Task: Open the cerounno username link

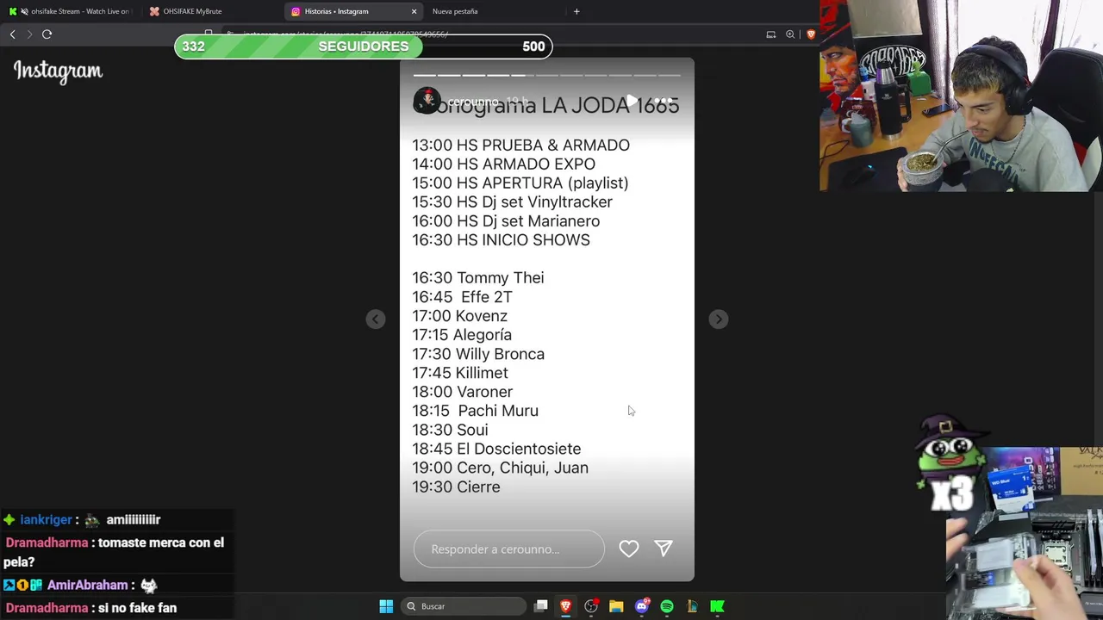Action: pyautogui.click(x=472, y=102)
